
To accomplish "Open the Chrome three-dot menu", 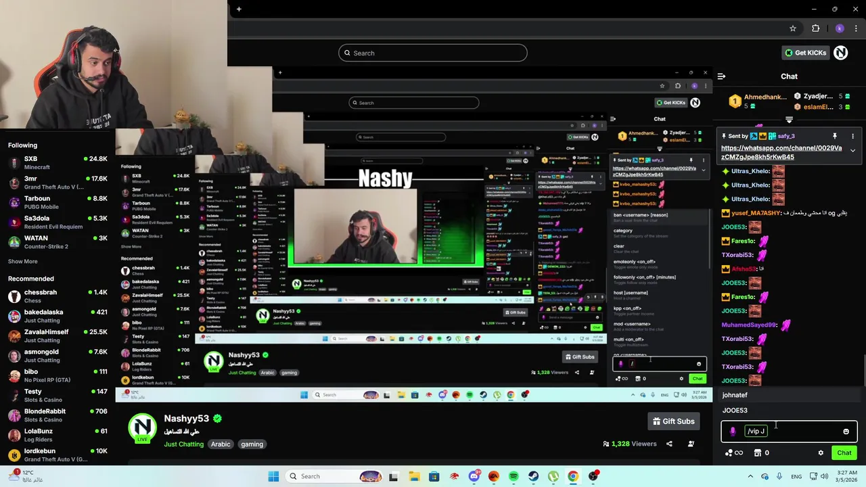I will [x=857, y=28].
